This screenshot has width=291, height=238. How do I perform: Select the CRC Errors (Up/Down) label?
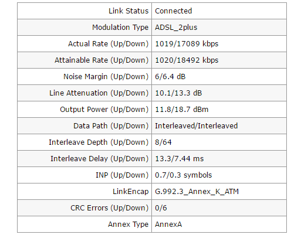[x=110, y=208]
